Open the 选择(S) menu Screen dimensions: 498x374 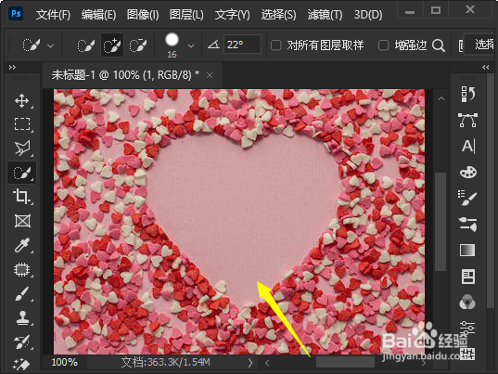pos(278,15)
